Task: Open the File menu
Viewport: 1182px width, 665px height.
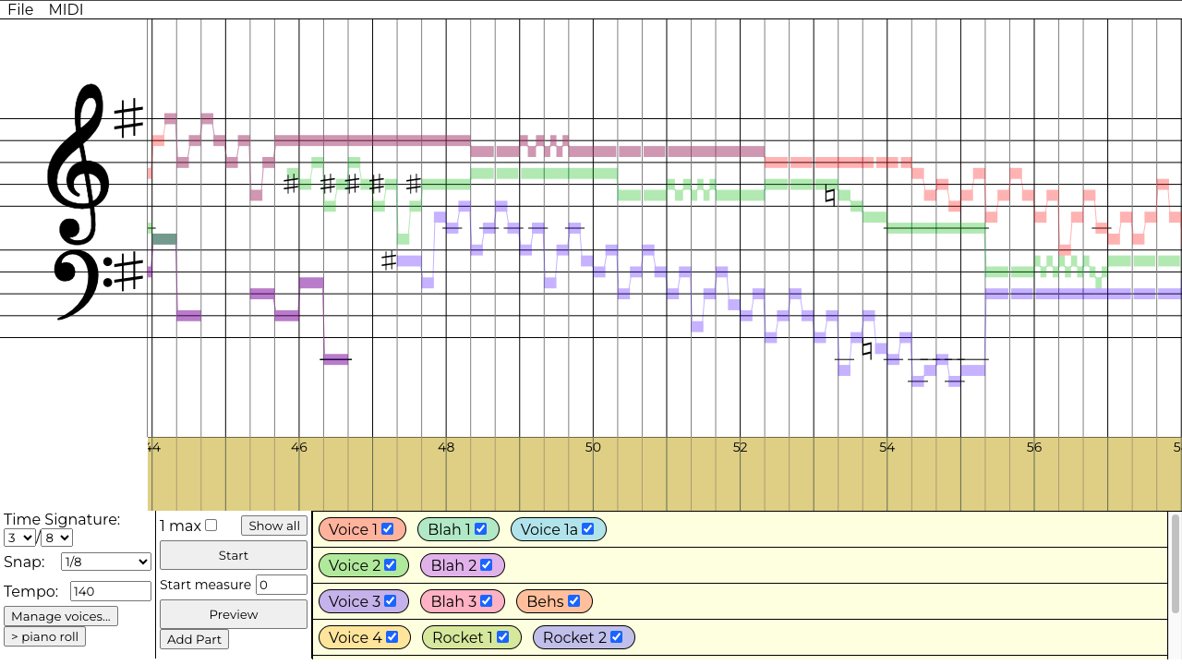Action: (x=20, y=9)
